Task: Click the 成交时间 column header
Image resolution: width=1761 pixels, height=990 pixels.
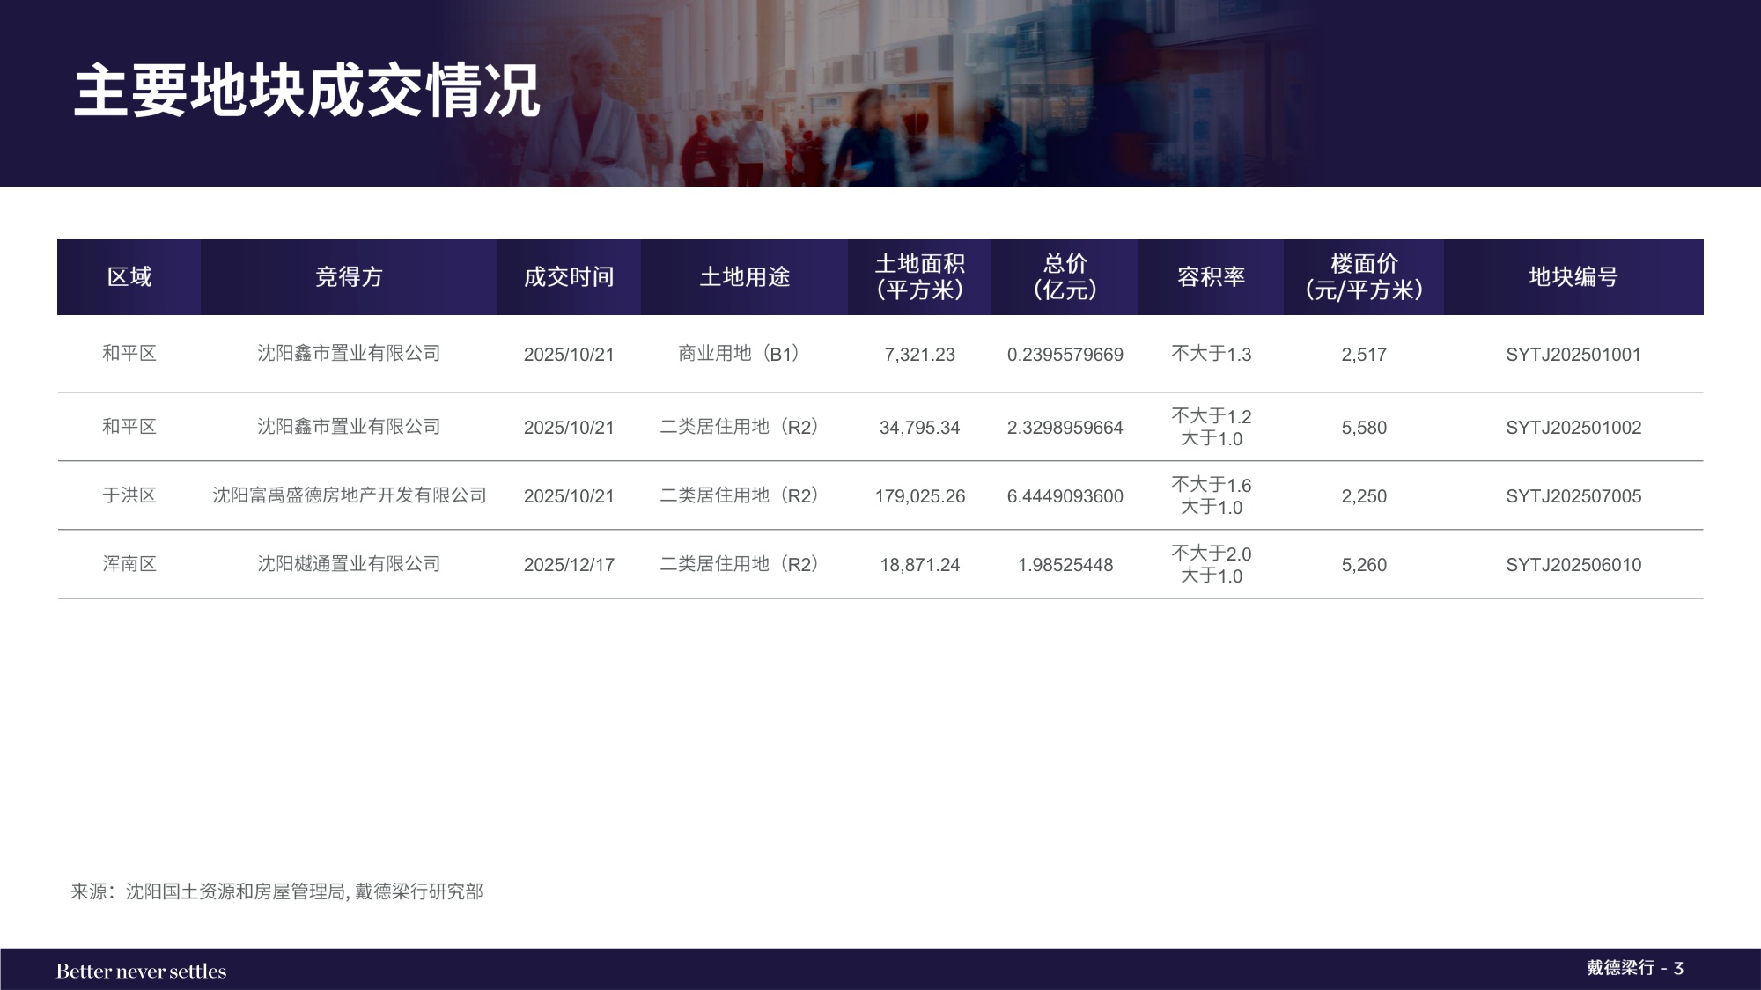Action: point(569,276)
